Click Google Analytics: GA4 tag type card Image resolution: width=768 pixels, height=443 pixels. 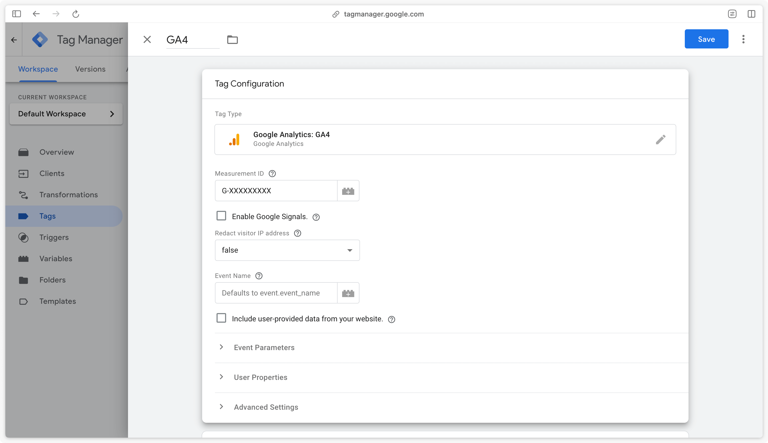click(445, 139)
